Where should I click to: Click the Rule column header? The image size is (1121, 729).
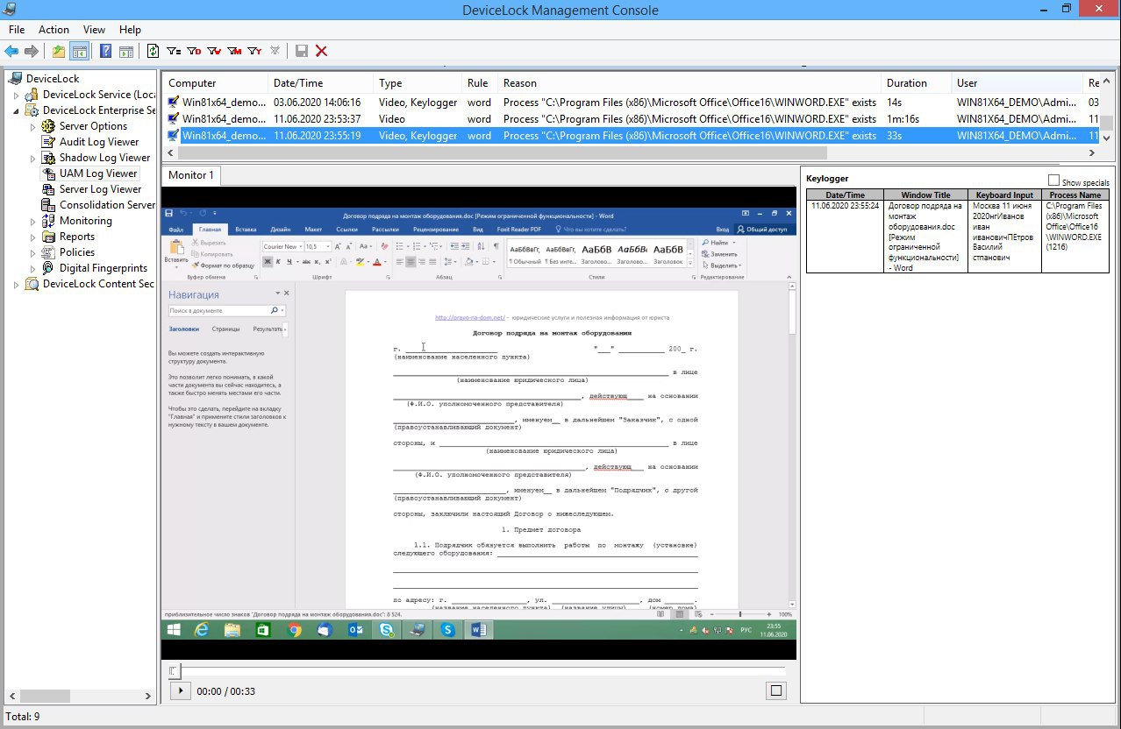point(479,83)
